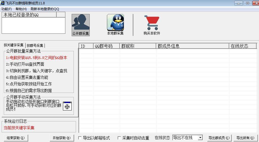Click the text 3:切换到找群,输入关键字,点查找
The image size is (259, 142).
[36, 71]
